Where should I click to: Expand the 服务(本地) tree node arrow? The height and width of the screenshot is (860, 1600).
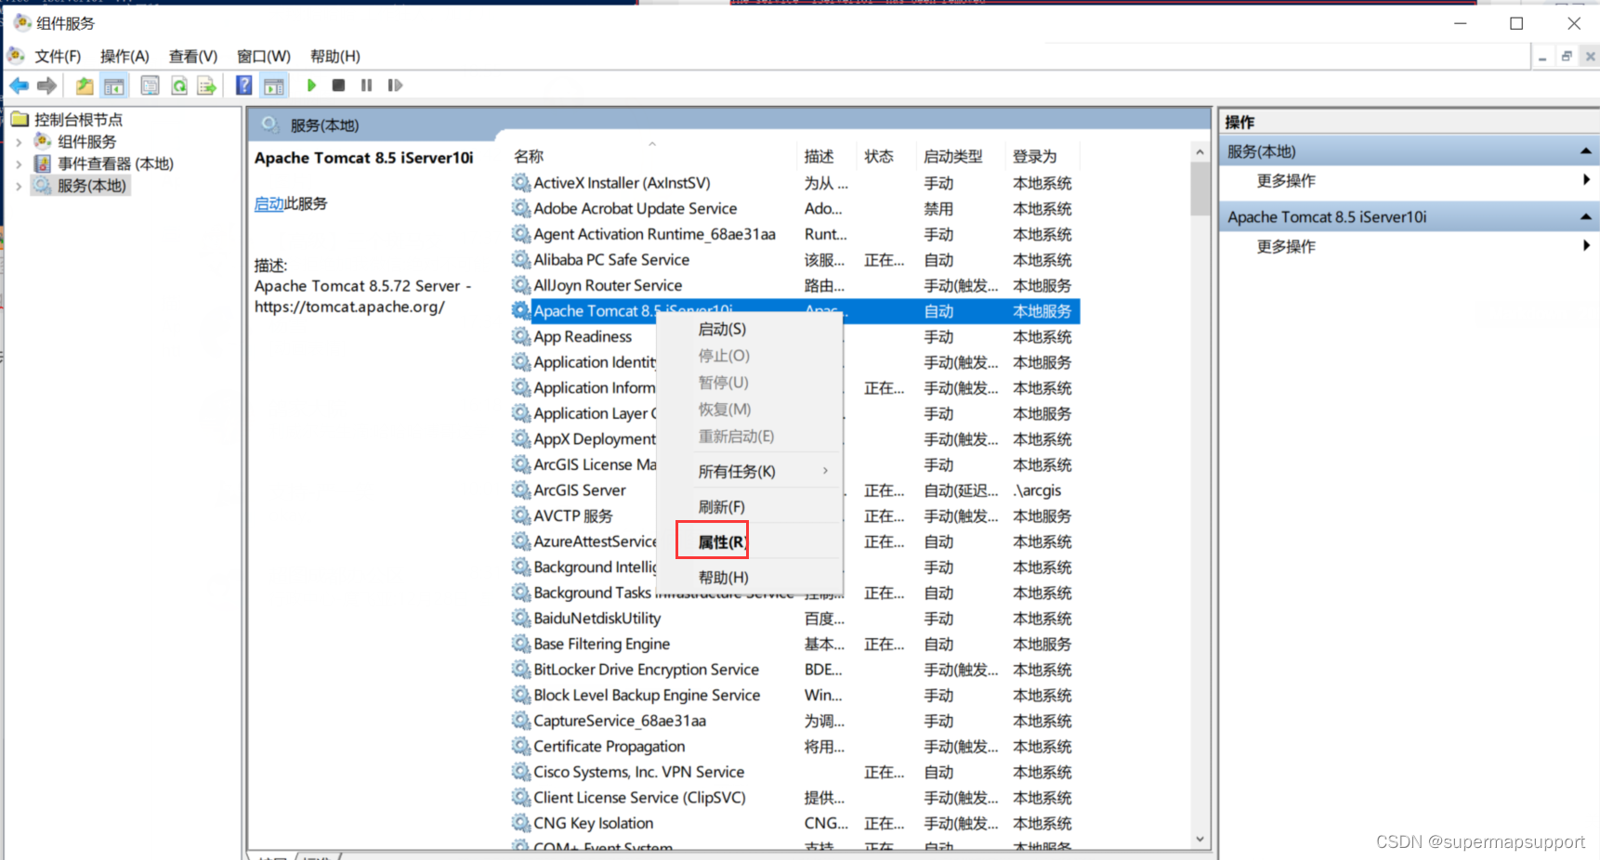[x=20, y=187]
